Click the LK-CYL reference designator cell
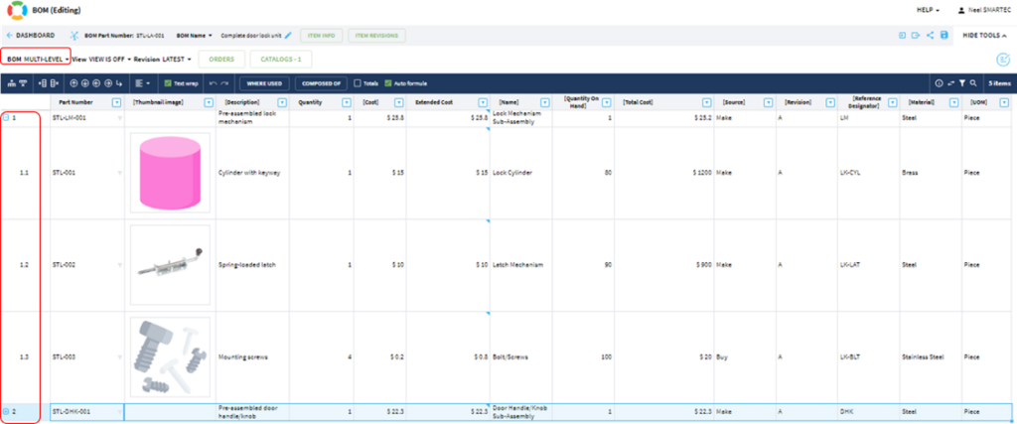The height and width of the screenshot is (424, 1017). (868, 173)
